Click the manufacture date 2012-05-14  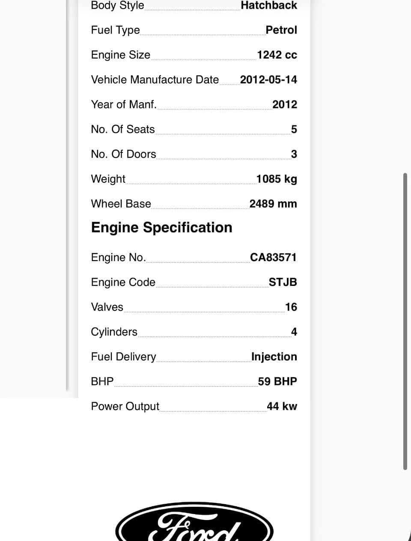click(268, 80)
